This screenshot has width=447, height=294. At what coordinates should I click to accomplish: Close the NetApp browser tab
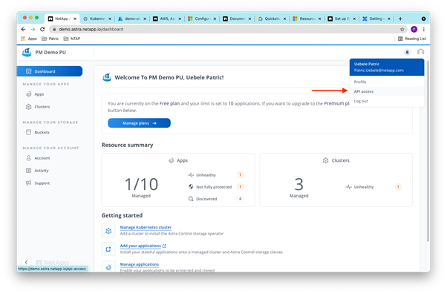tap(75, 19)
